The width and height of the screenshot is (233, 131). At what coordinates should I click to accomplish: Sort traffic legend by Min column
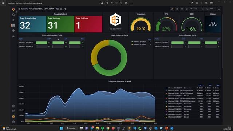210,86
